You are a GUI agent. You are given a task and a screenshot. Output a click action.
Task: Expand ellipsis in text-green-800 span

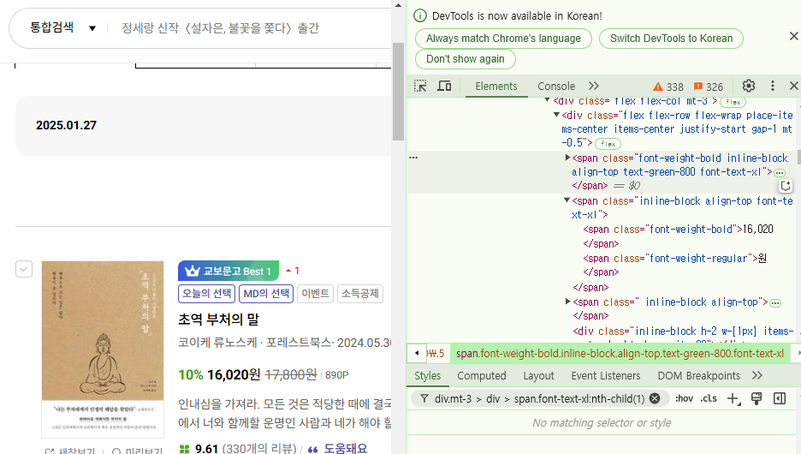779,173
